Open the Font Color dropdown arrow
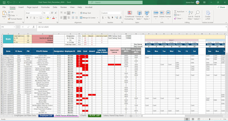The image size is (228, 121). [x=56, y=18]
